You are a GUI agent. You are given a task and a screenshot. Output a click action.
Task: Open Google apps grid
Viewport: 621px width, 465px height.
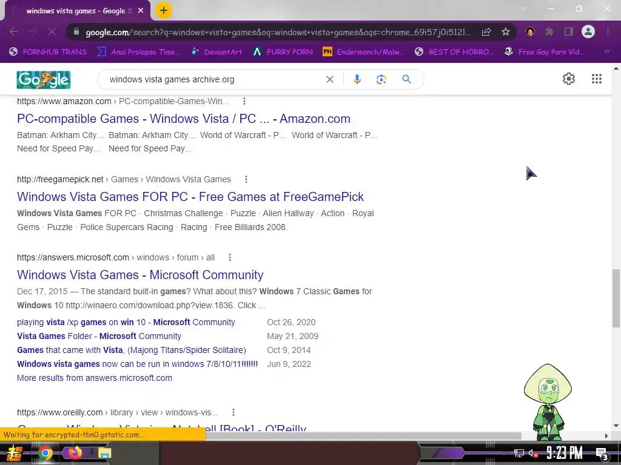point(597,79)
